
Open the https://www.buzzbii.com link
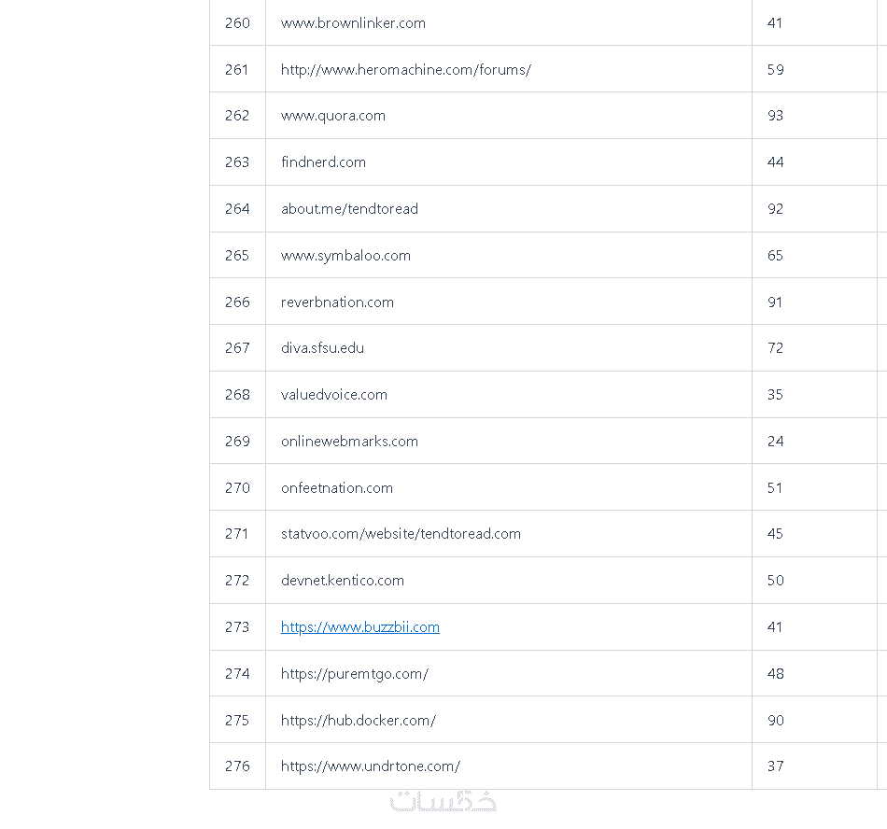pos(359,627)
